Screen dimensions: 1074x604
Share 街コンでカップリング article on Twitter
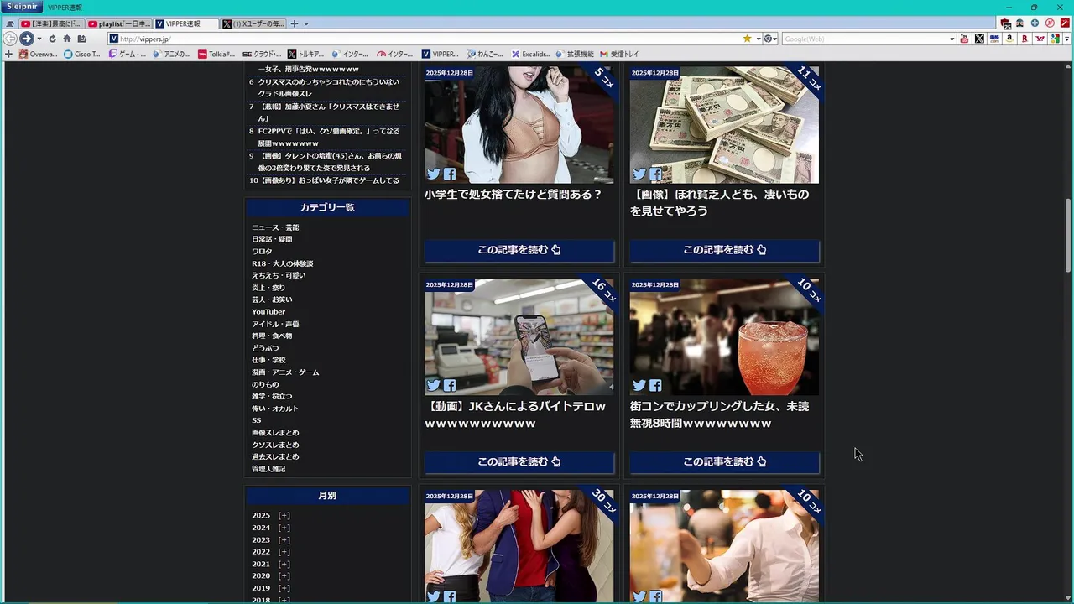point(639,386)
